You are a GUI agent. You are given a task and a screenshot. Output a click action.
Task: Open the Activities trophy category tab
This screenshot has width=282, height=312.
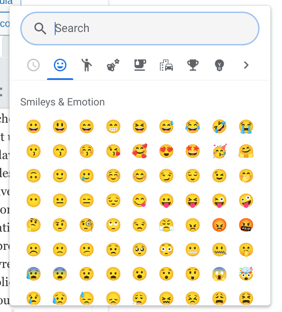[x=193, y=65]
